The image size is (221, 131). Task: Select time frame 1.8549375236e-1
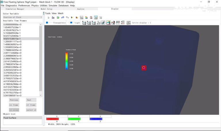click(x=21, y=28)
